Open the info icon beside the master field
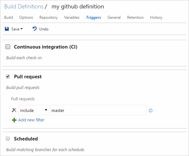The height and width of the screenshot is (156, 189). pos(150,110)
